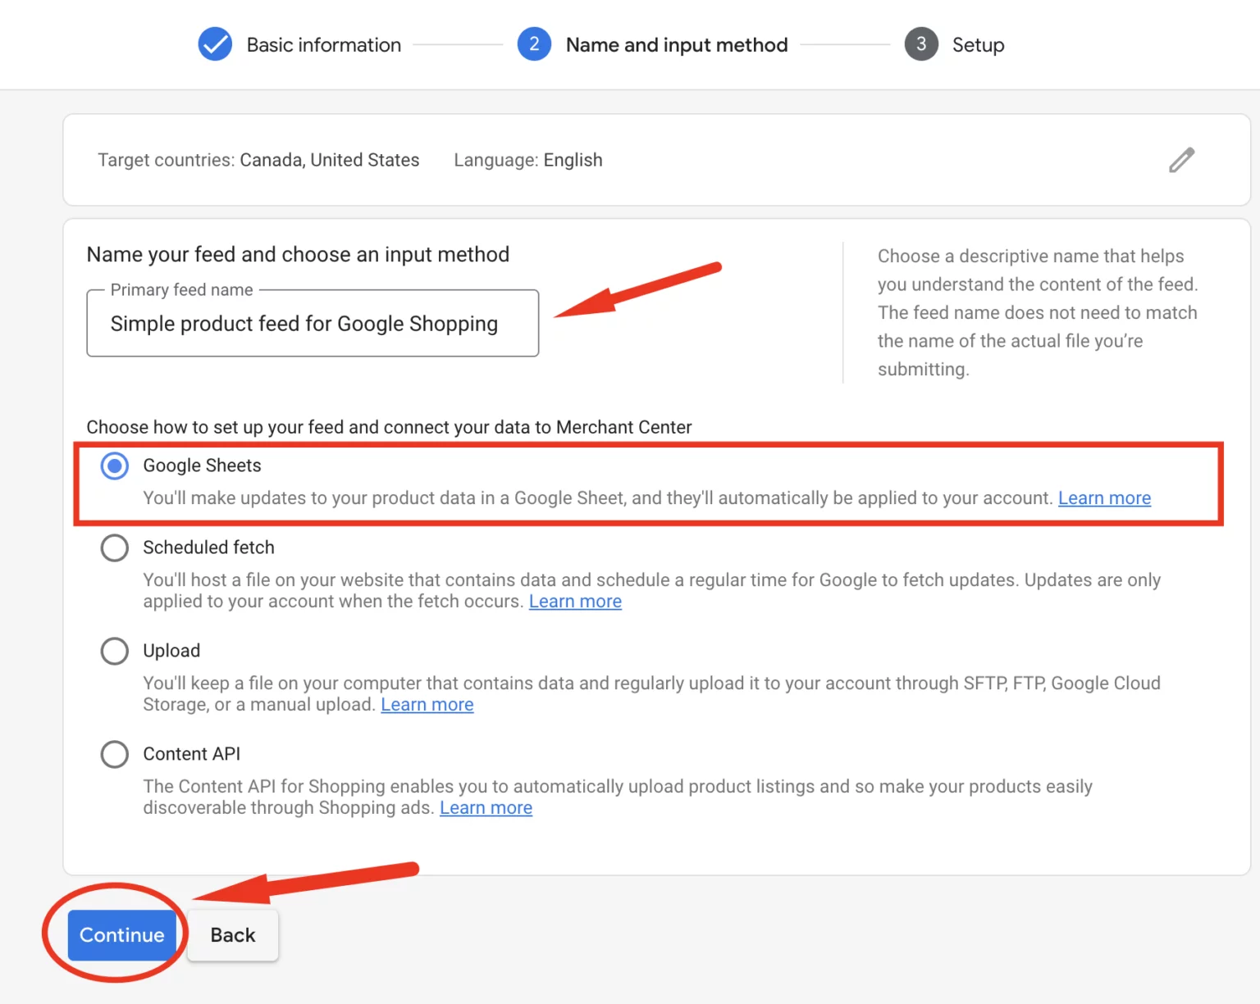The height and width of the screenshot is (1004, 1260).
Task: Click the Back button
Action: point(232,934)
